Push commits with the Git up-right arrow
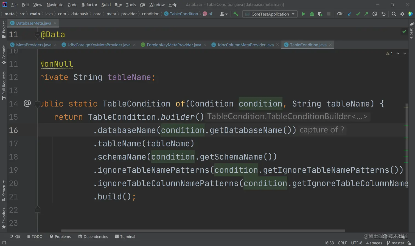The image size is (415, 246). [x=366, y=14]
